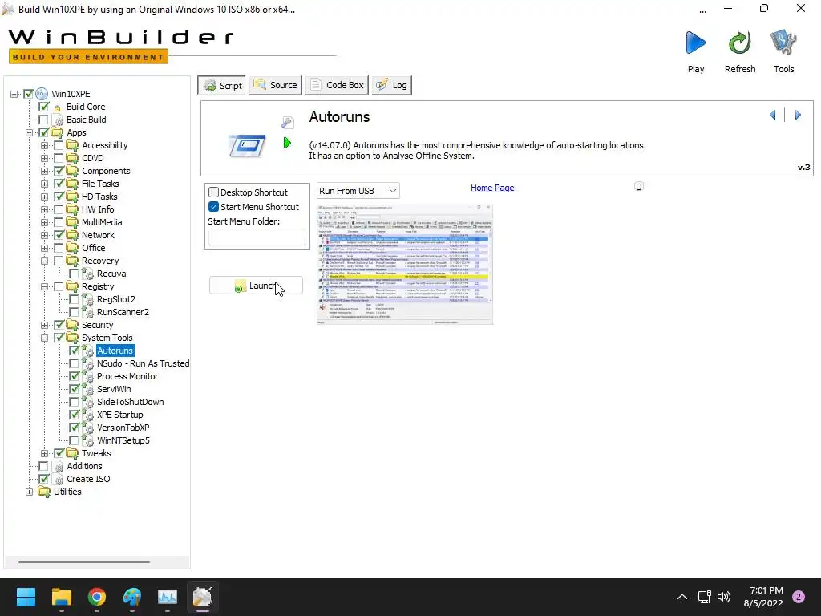The width and height of the screenshot is (821, 616).
Task: Expand the Components folder
Action: 44,172
